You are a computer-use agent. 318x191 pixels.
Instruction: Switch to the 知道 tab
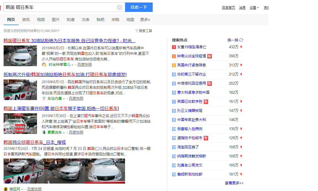point(71,20)
